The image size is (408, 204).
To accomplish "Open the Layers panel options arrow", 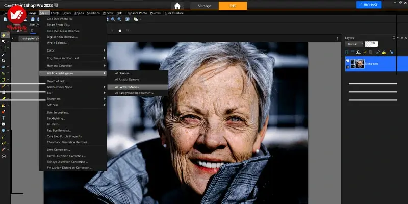I will pos(398,38).
